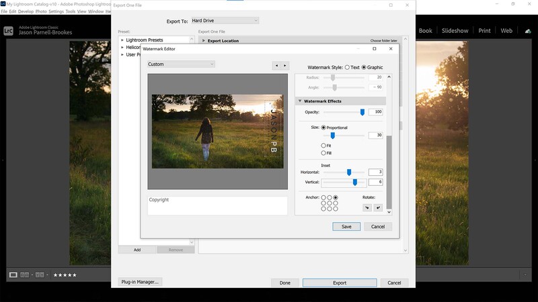Screen dimensions: 538x302
Task: Open the Custom watermark preset dropdown
Action: [181, 64]
